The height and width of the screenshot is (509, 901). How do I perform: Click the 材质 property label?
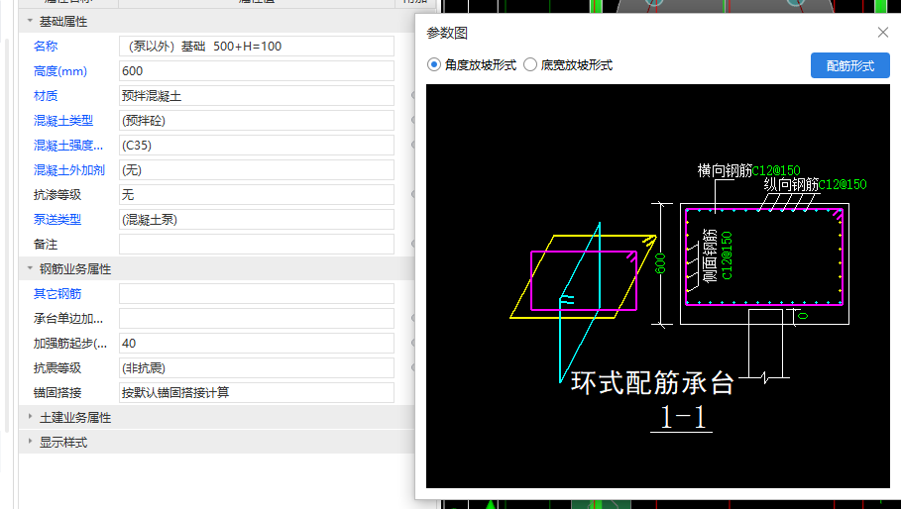pos(46,96)
